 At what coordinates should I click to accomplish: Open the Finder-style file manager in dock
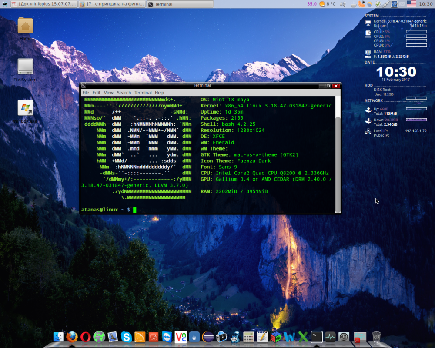pyautogui.click(x=59, y=337)
